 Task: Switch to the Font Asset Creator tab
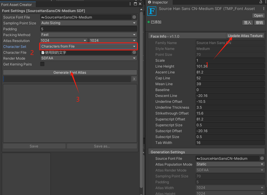[16, 4]
